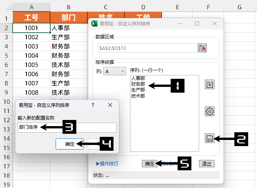Click the data range field $A$2:$D$13
The image size is (257, 188).
148,48
